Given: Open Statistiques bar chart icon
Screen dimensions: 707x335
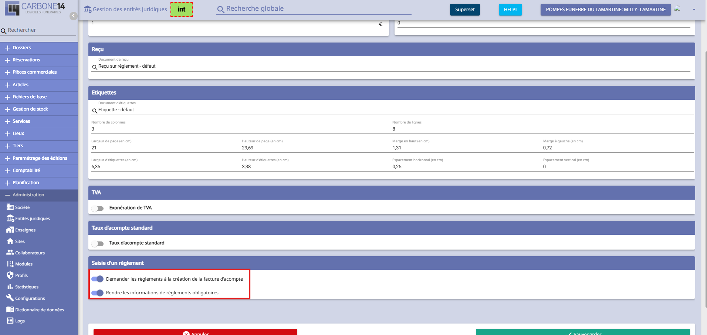Looking at the screenshot, I should 10,287.
